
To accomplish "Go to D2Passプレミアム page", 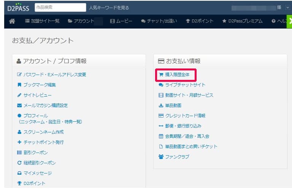I will [242, 21].
